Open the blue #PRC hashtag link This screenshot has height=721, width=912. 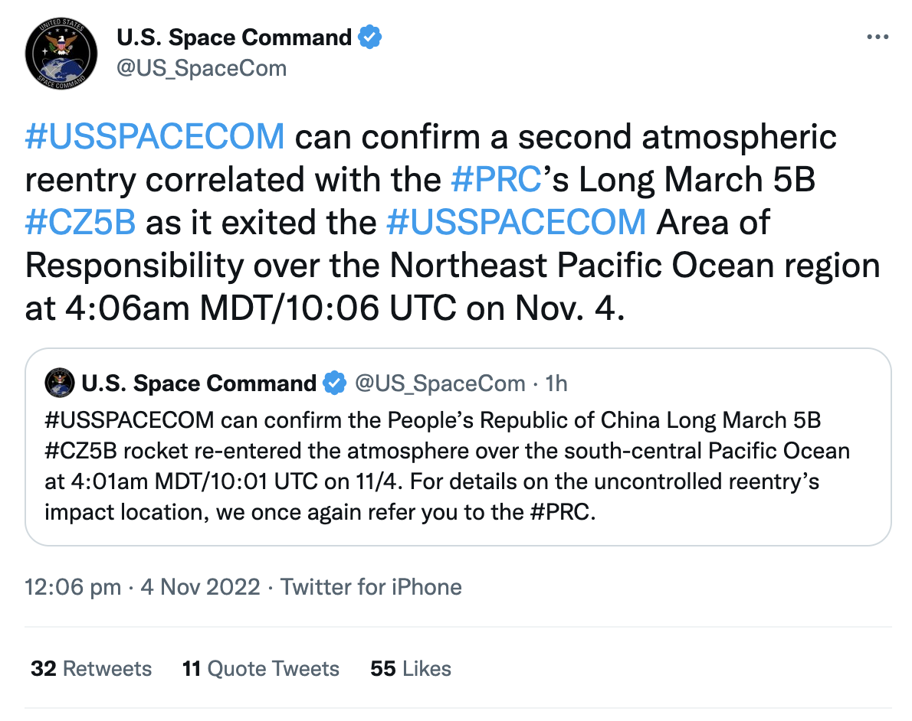pyautogui.click(x=496, y=180)
